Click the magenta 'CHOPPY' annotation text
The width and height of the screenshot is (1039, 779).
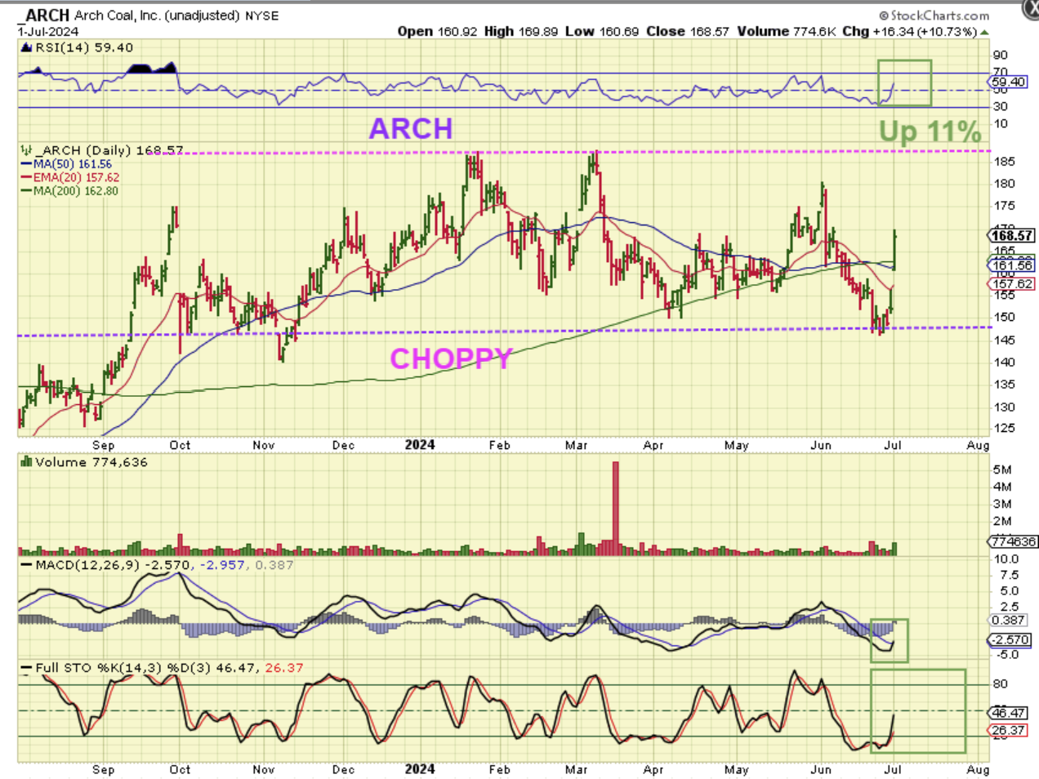451,358
